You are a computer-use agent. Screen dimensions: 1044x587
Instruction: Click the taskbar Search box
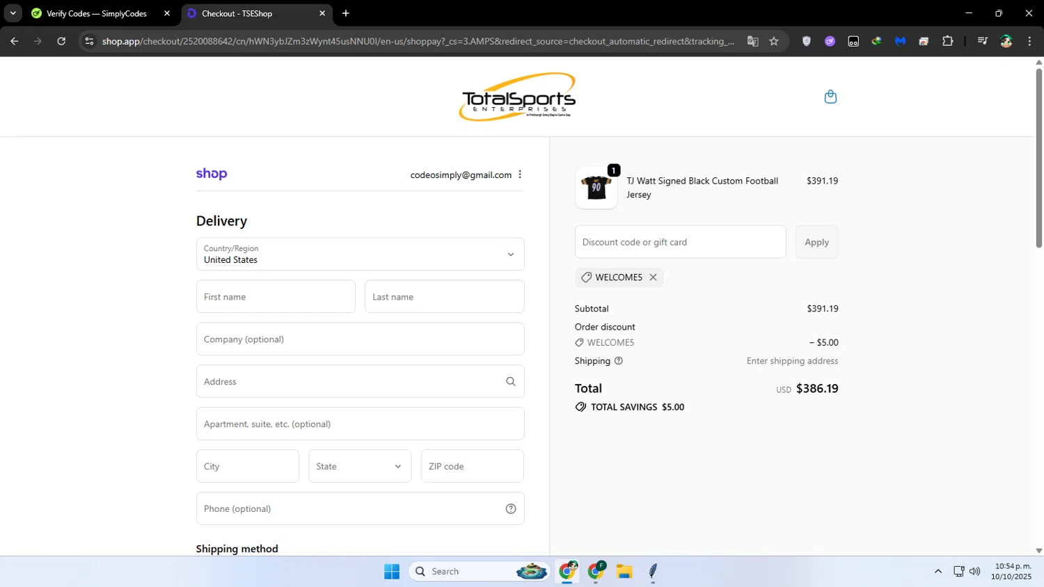(480, 571)
